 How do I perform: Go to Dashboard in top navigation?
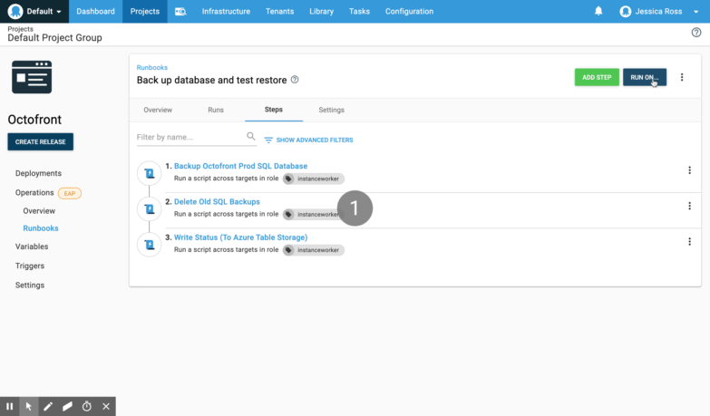[95, 11]
